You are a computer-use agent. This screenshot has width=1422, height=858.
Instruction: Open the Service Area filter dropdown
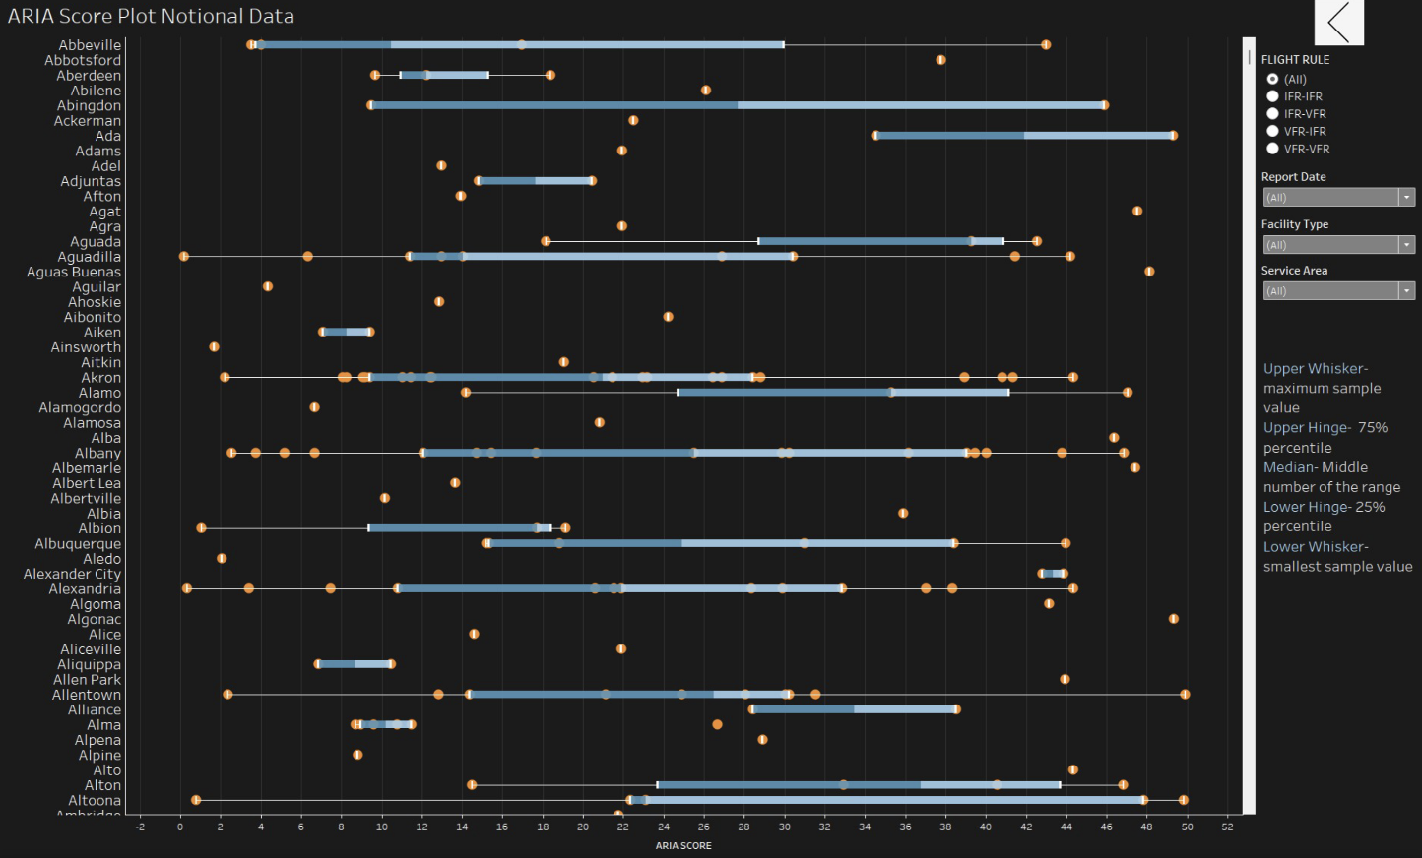click(x=1338, y=291)
